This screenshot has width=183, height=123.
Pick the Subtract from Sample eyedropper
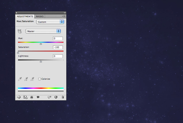click(x=32, y=79)
